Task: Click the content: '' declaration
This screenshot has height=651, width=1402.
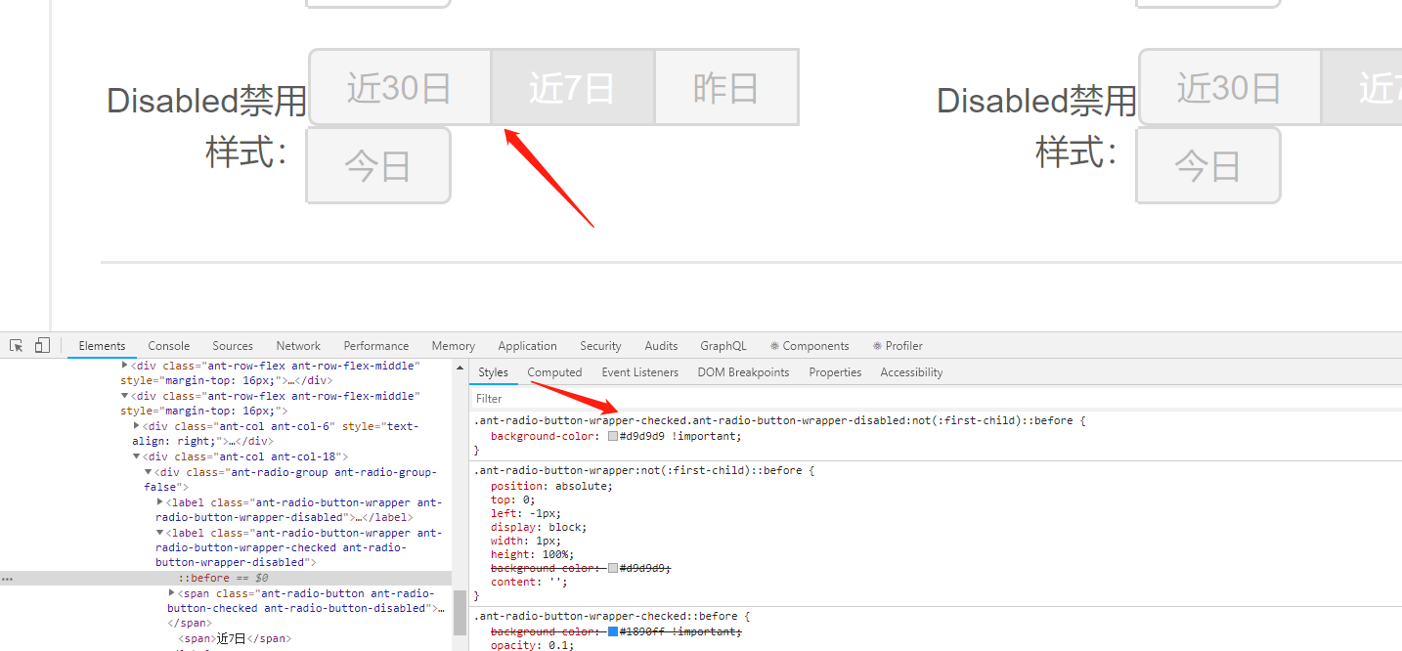Action: (528, 582)
